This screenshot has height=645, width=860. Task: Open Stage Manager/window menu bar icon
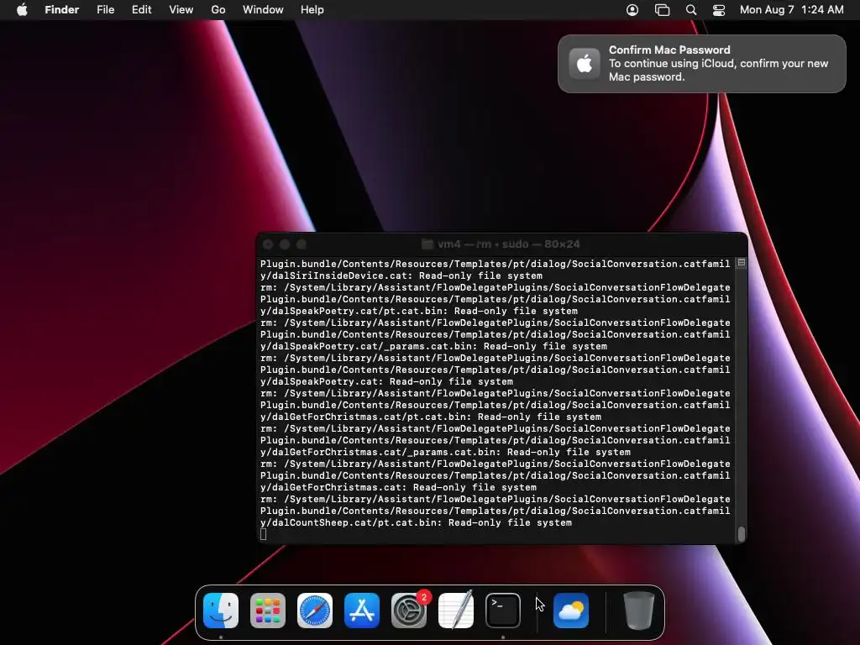tap(662, 10)
